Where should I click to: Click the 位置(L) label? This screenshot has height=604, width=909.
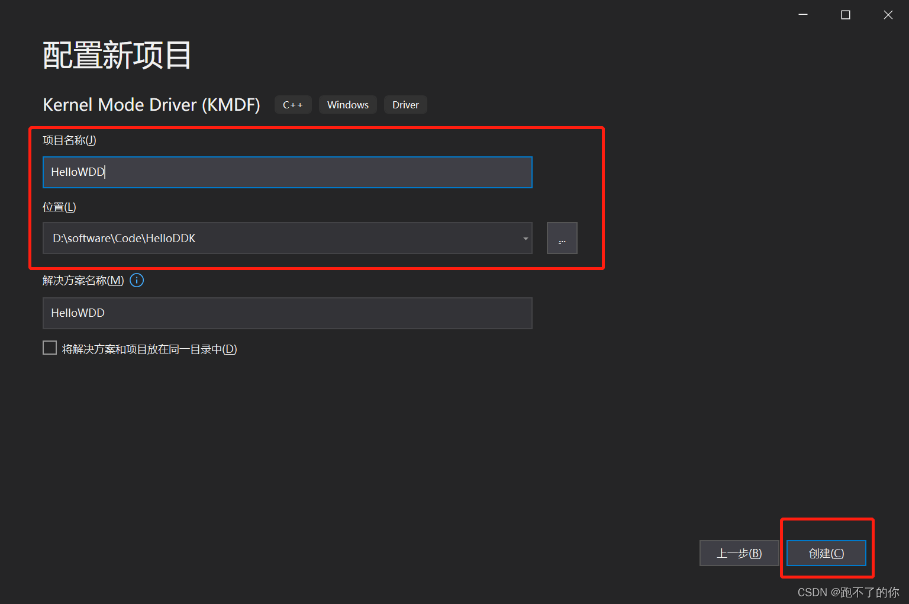pyautogui.click(x=59, y=207)
